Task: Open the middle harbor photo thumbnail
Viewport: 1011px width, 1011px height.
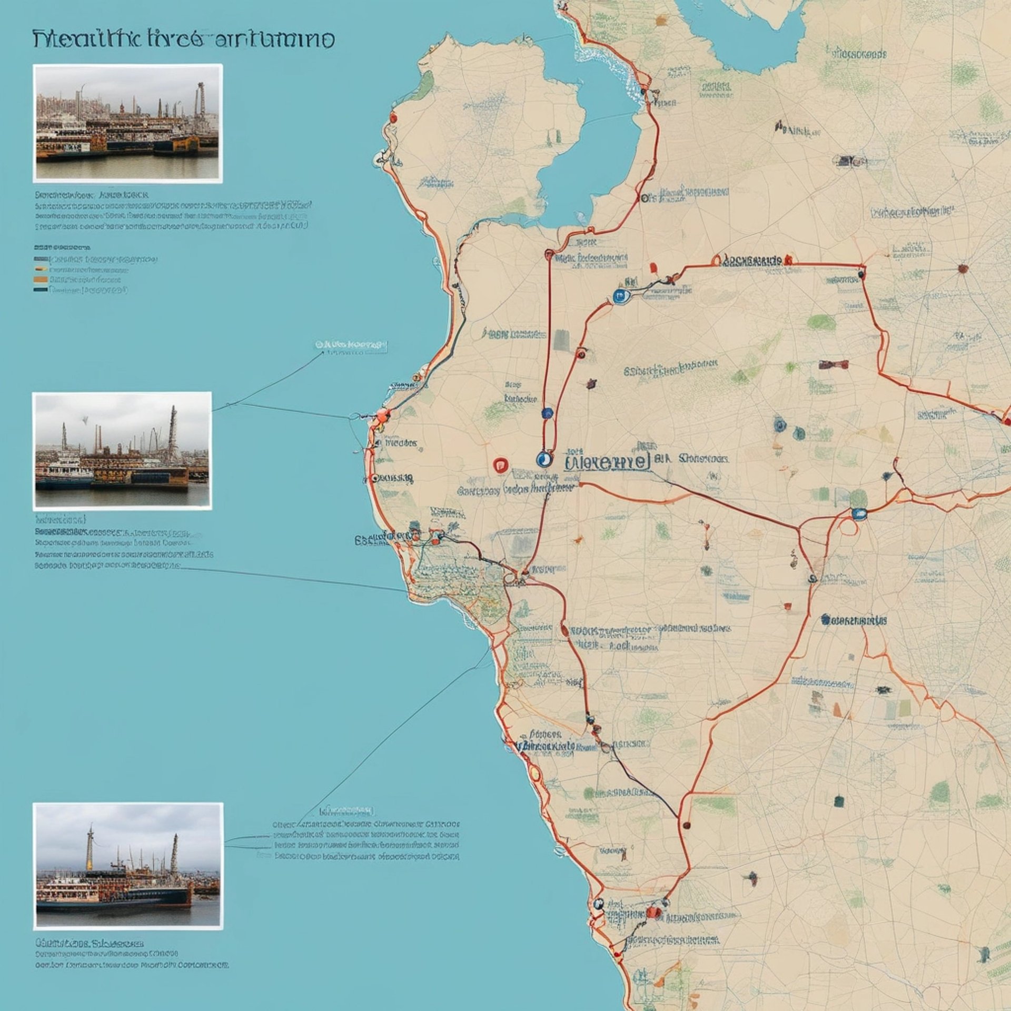Action: [x=122, y=451]
